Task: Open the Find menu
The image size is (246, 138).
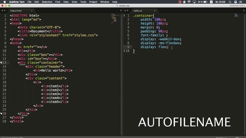Action: tap(58, 2)
